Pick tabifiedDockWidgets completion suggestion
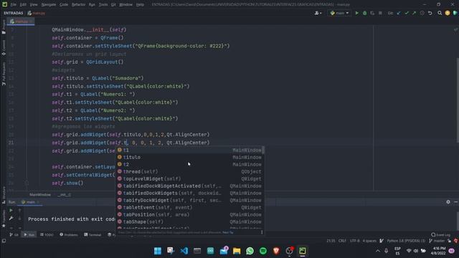Viewport: 459px width, 258px height. click(x=189, y=193)
